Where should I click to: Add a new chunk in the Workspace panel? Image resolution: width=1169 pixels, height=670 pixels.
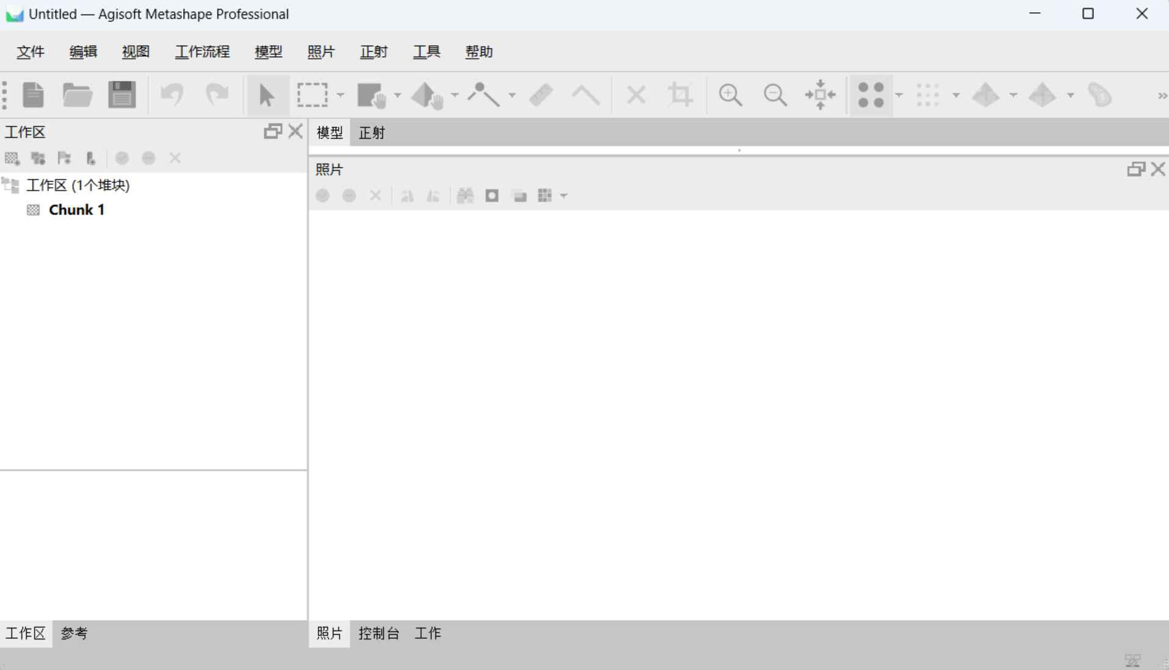pos(12,158)
